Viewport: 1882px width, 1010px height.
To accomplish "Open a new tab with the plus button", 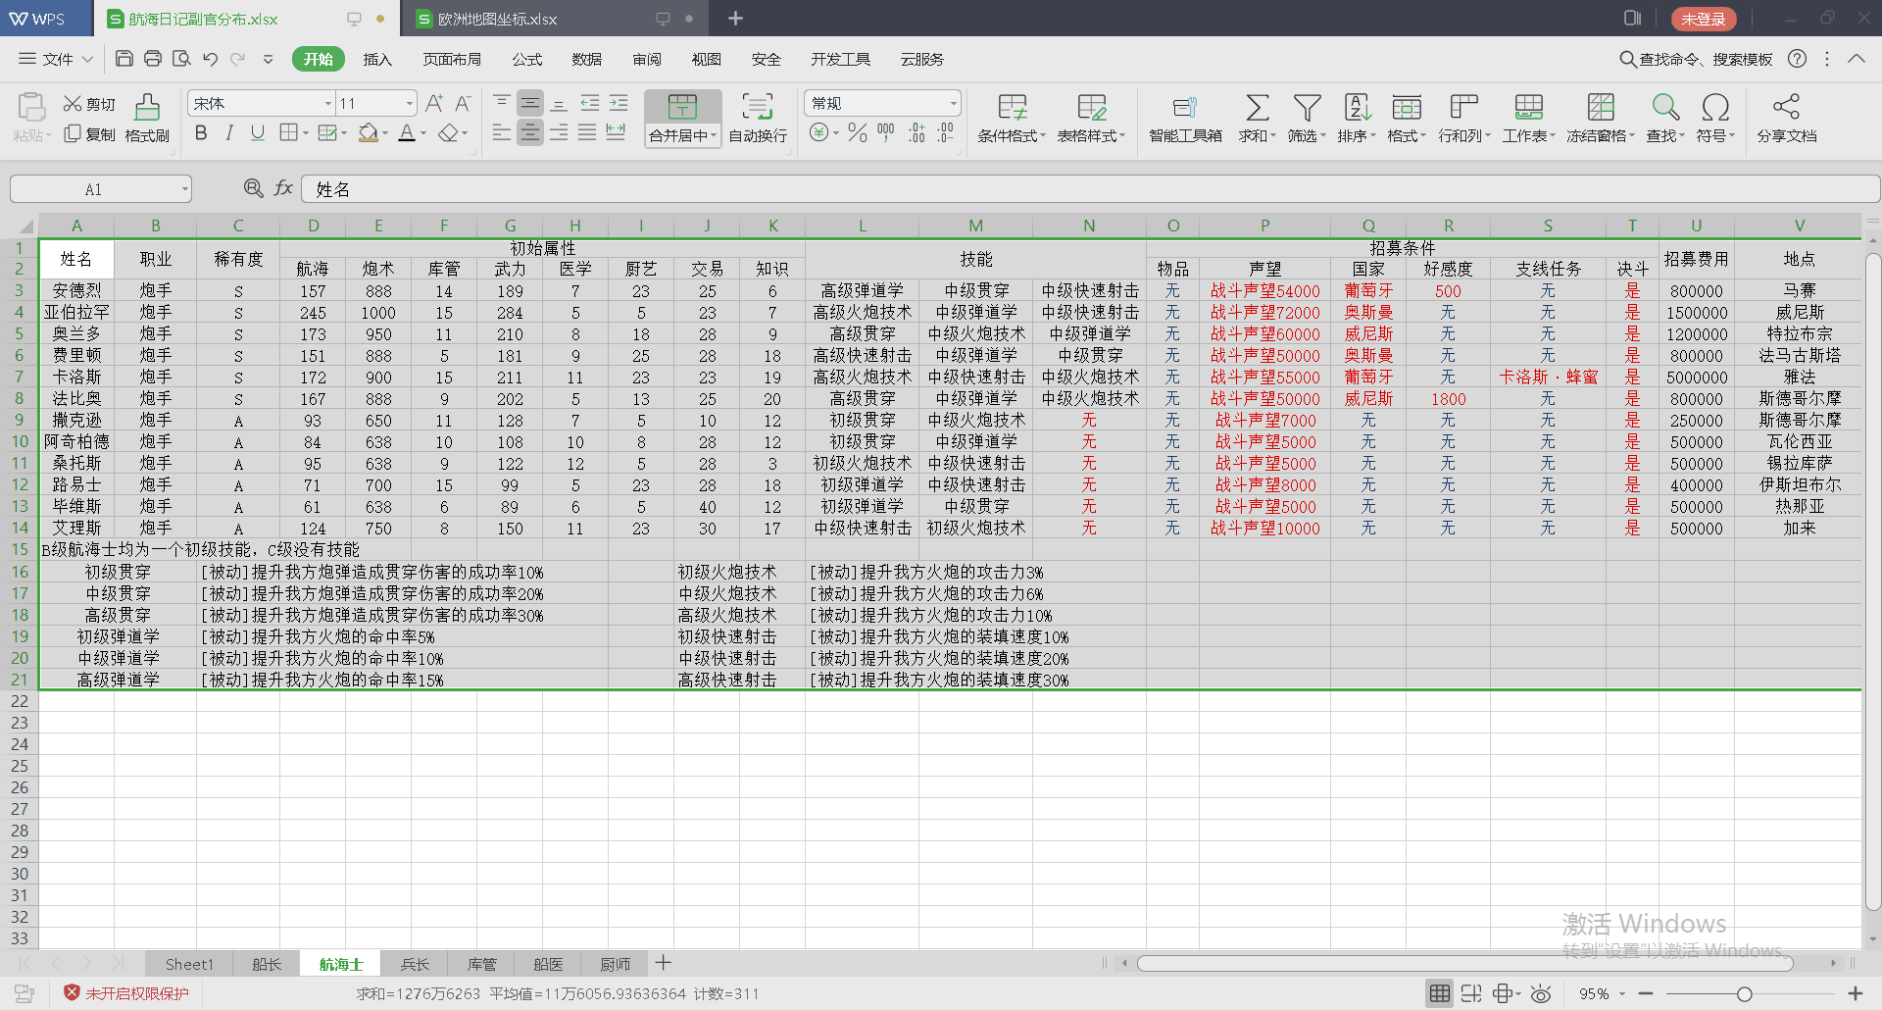I will (735, 19).
